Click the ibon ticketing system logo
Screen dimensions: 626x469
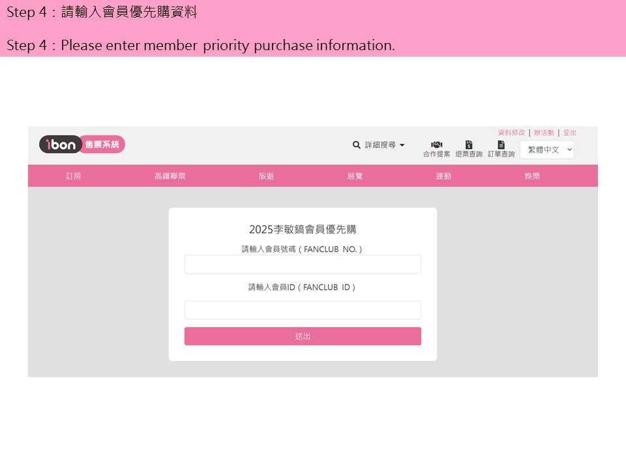click(x=82, y=145)
